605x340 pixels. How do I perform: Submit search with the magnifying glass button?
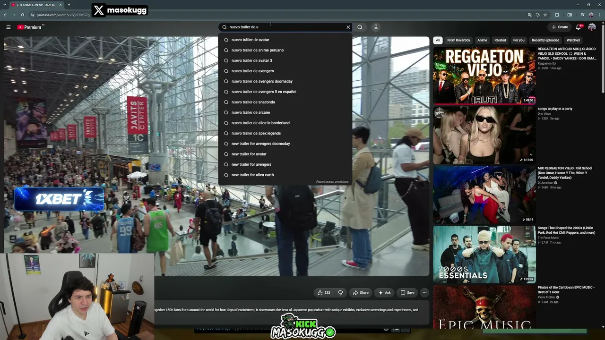(360, 27)
